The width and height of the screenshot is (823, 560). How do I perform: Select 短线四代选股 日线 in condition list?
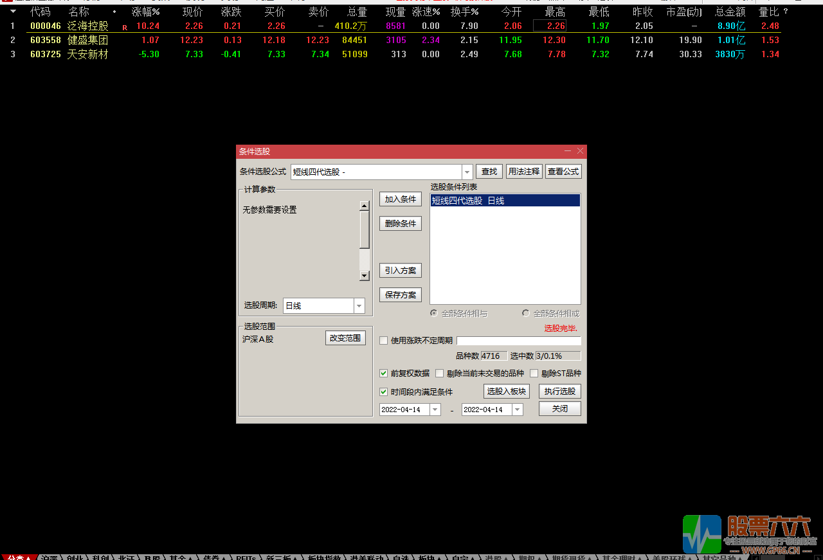(x=505, y=201)
